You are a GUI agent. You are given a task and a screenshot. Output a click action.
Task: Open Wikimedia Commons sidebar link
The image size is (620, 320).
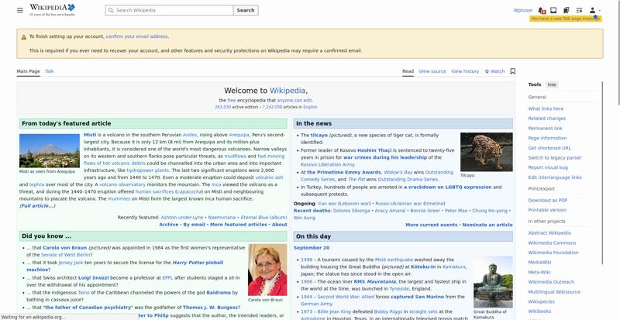pos(552,243)
